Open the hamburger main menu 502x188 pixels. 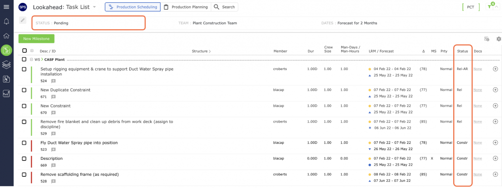(6, 7)
